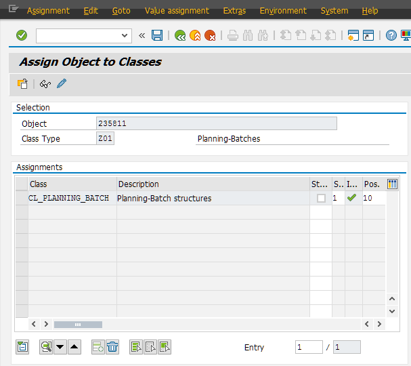Toggle the Status checkbox for CL_PLANNING_BATCH
Screen dimensions: 411x366
[321, 199]
